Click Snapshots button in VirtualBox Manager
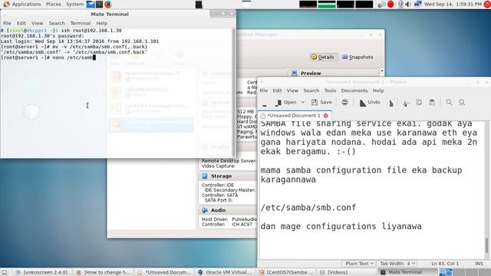 (x=358, y=57)
